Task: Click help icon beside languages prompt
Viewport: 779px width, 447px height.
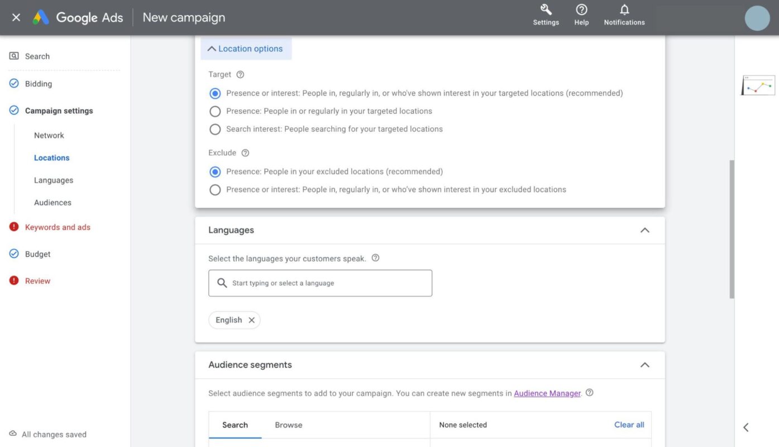Action: [x=375, y=258]
